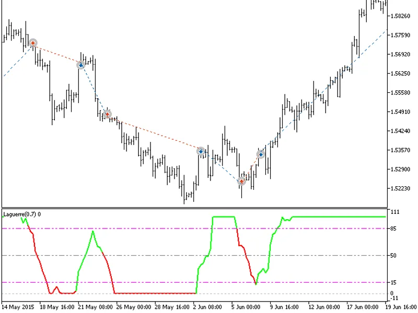Click the red sell marker near 1.54910
Screen dimensions: 418x313
107,114
